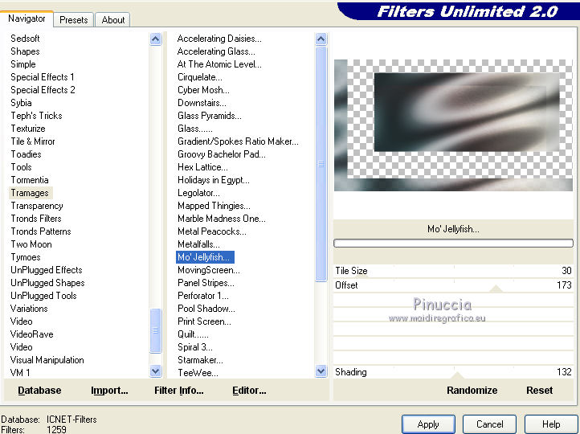The width and height of the screenshot is (580, 434).
Task: Choose MovingScreen... filter
Action: [209, 270]
